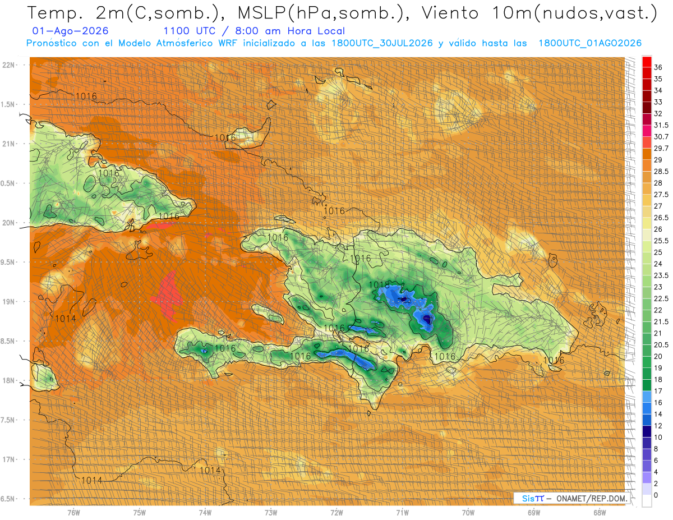Click the 23.5 legend value
Screen dimensions: 673x520
pyautogui.click(x=661, y=275)
